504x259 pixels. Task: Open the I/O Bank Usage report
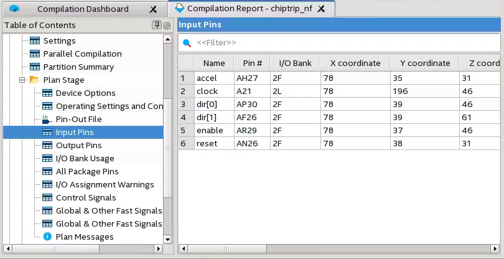[x=85, y=158]
